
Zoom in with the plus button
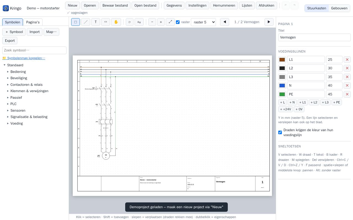161,22
